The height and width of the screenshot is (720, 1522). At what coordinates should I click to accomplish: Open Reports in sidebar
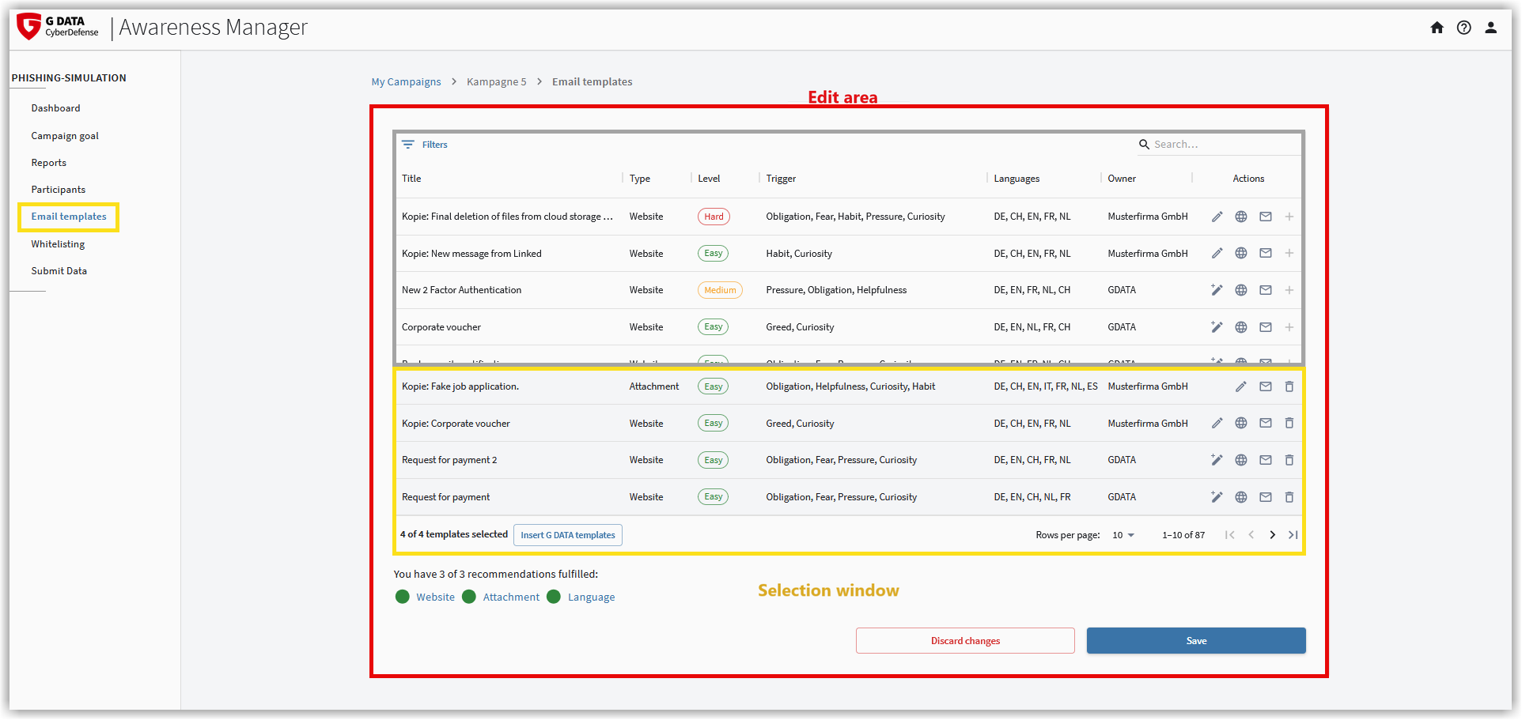(49, 163)
